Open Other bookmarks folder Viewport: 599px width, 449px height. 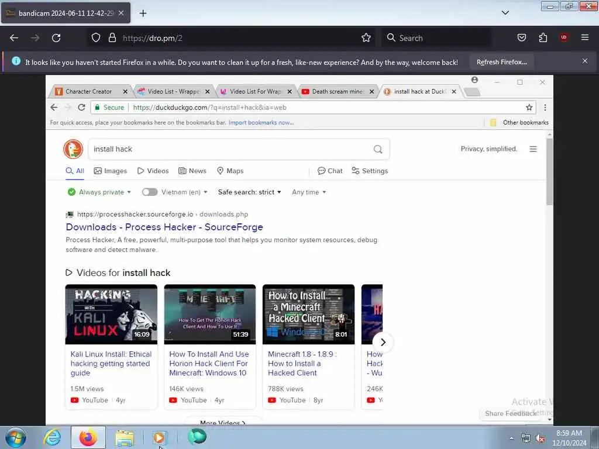point(519,123)
